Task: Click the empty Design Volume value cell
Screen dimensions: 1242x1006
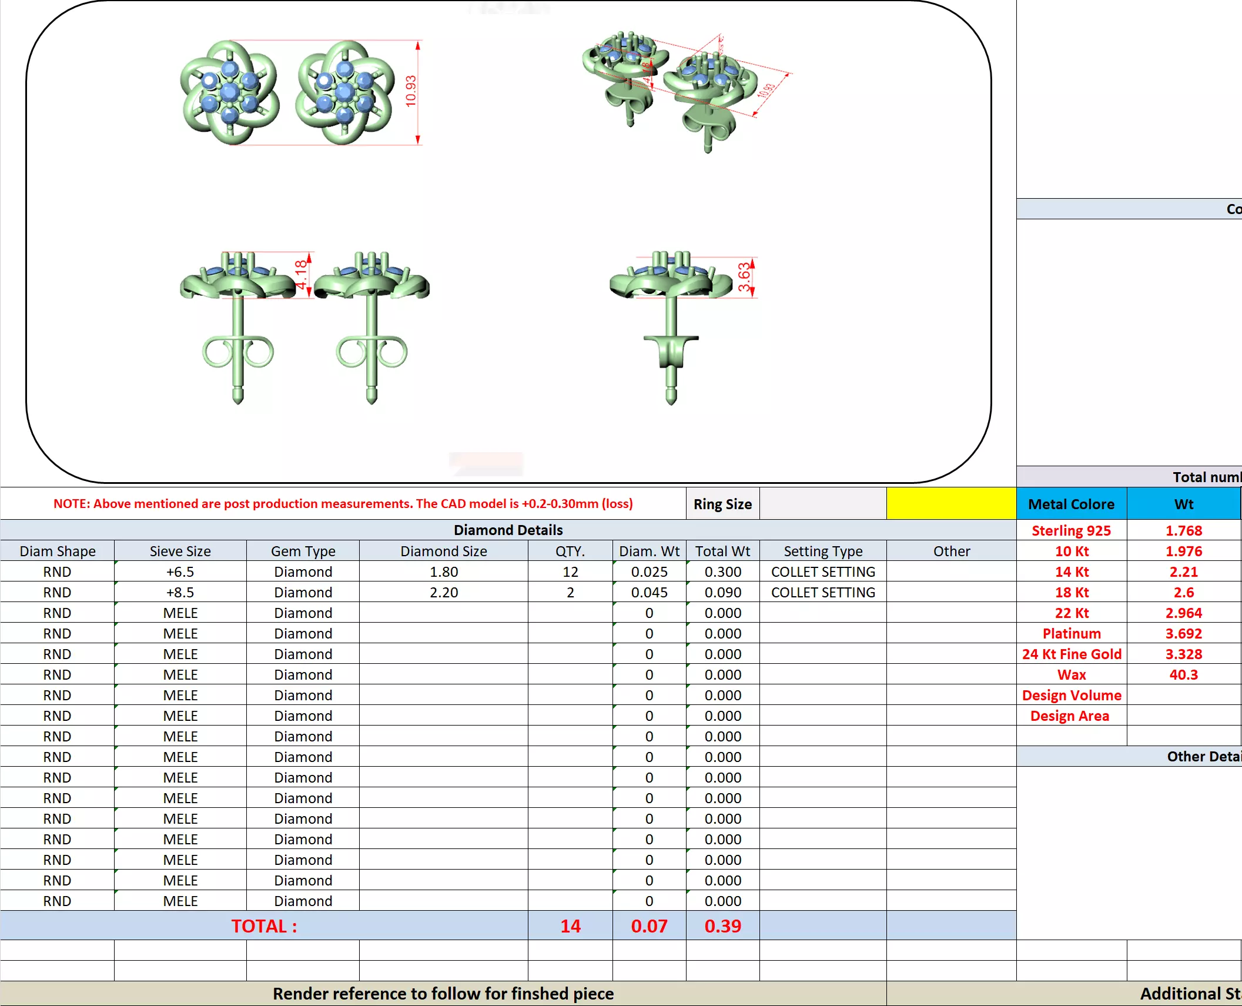Action: 1184,695
